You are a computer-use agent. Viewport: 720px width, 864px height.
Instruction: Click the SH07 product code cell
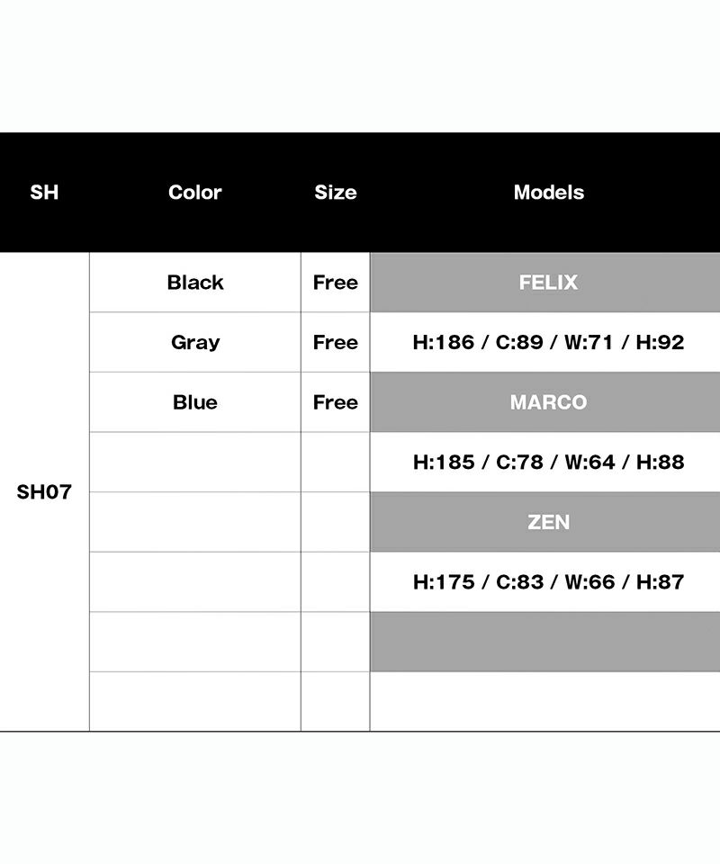[x=44, y=492]
